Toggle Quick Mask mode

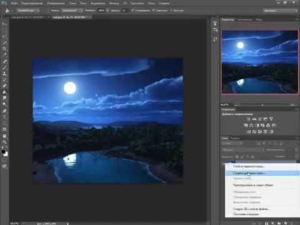point(4,160)
